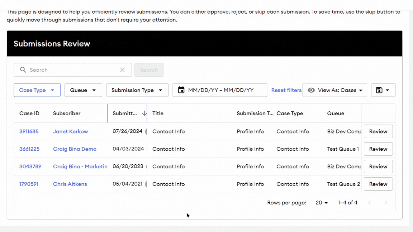Select the date 05/04/2021 cell

coord(128,184)
